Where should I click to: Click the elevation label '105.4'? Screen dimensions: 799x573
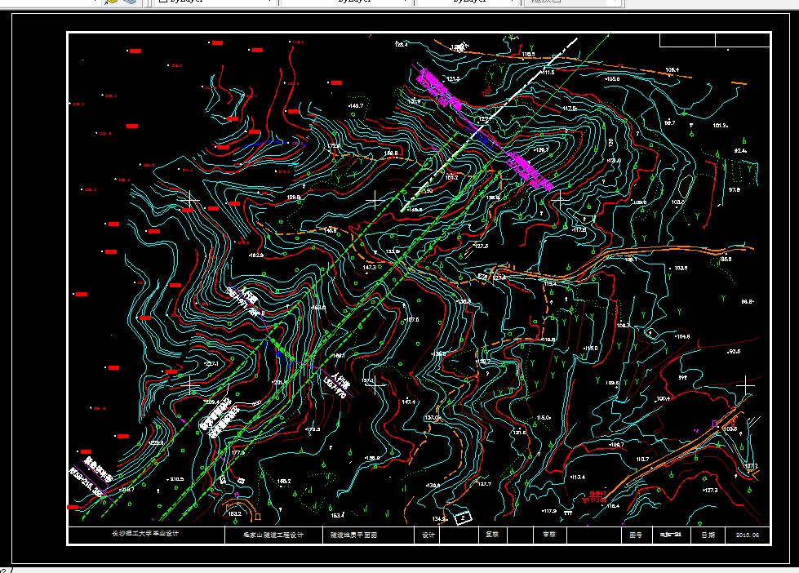(x=672, y=70)
